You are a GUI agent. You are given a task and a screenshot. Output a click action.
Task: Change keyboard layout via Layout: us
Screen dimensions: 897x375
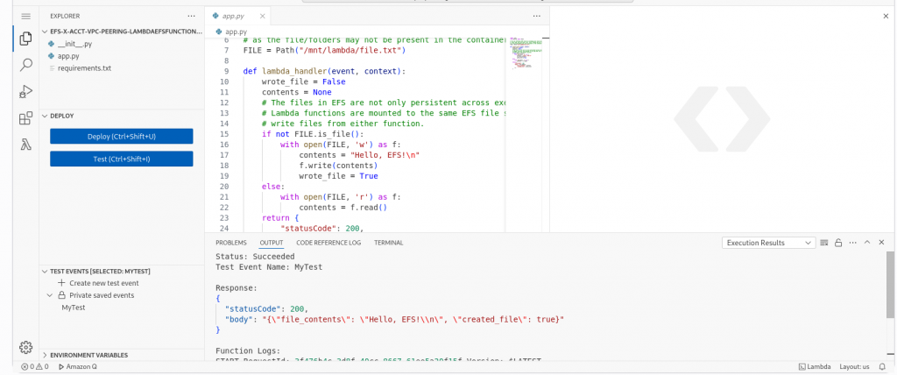854,366
